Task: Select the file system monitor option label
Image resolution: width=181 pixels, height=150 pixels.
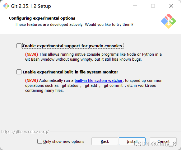Action: click(70, 72)
